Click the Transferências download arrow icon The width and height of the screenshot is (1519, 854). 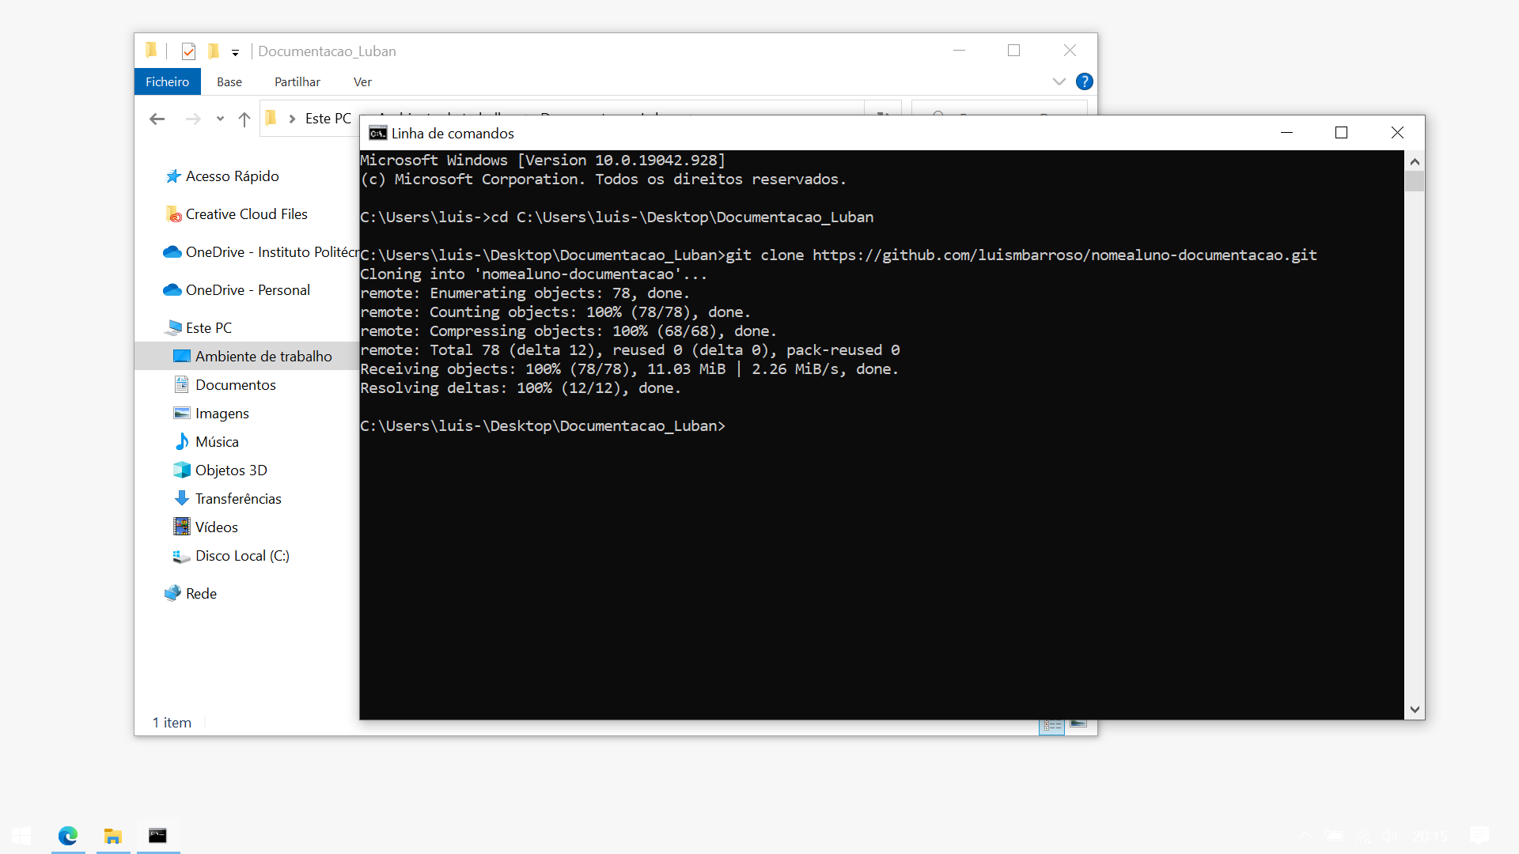[182, 498]
